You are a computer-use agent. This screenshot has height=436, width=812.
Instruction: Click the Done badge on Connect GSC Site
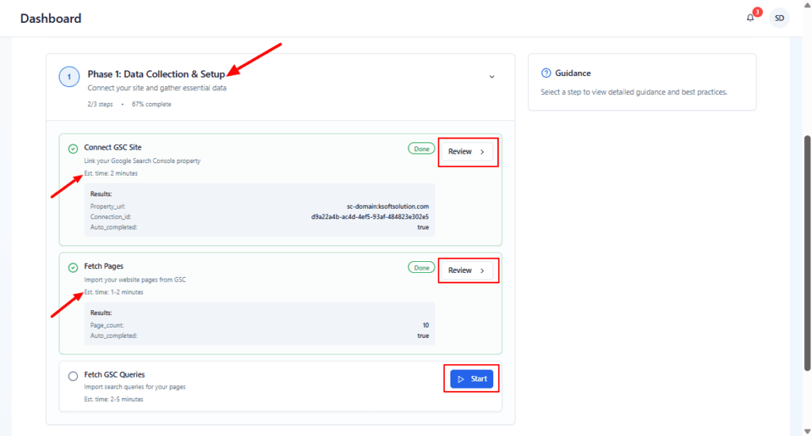(420, 148)
